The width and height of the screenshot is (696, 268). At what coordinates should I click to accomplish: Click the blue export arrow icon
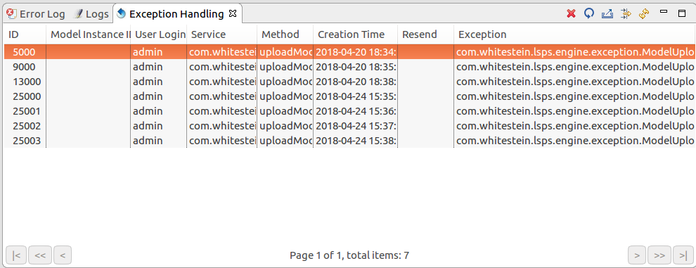[607, 14]
